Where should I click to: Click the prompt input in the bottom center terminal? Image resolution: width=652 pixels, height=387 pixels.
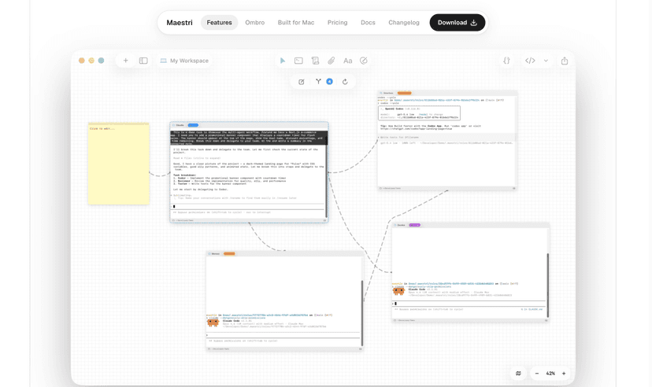[283, 335]
